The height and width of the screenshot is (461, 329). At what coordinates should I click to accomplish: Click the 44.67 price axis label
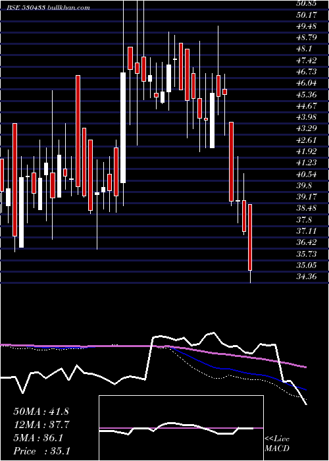coord(307,106)
